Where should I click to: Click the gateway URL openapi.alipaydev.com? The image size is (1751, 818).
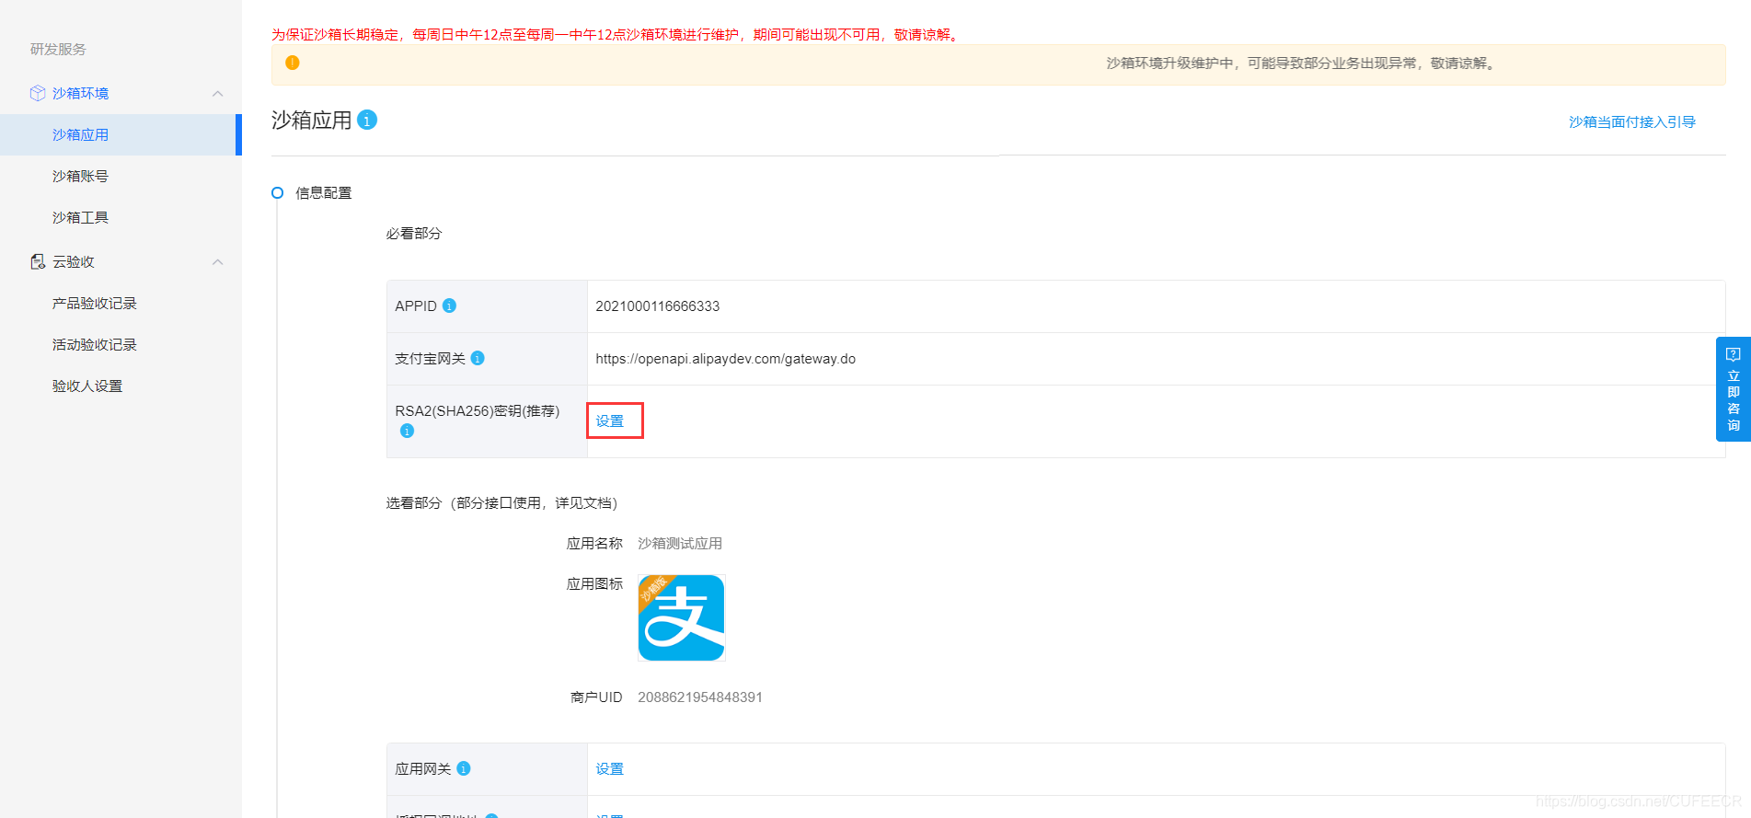[x=726, y=359]
